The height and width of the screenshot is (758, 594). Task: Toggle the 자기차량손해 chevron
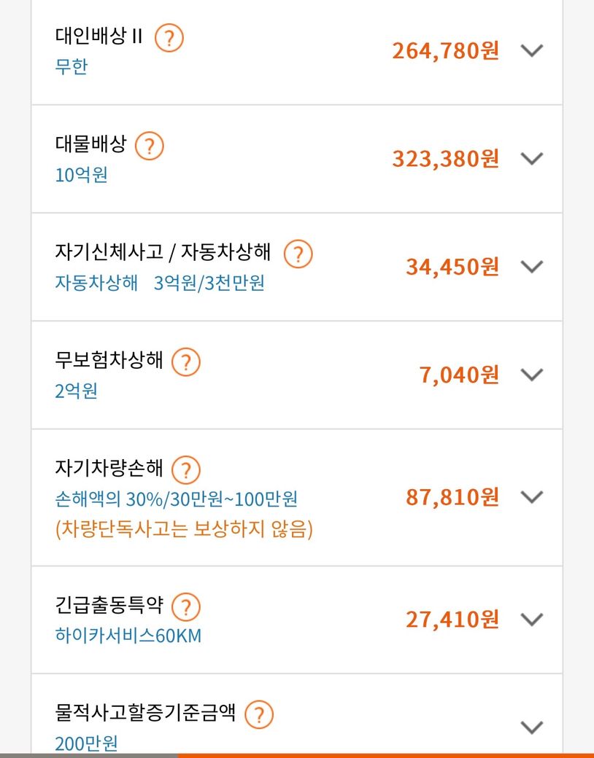click(x=533, y=497)
